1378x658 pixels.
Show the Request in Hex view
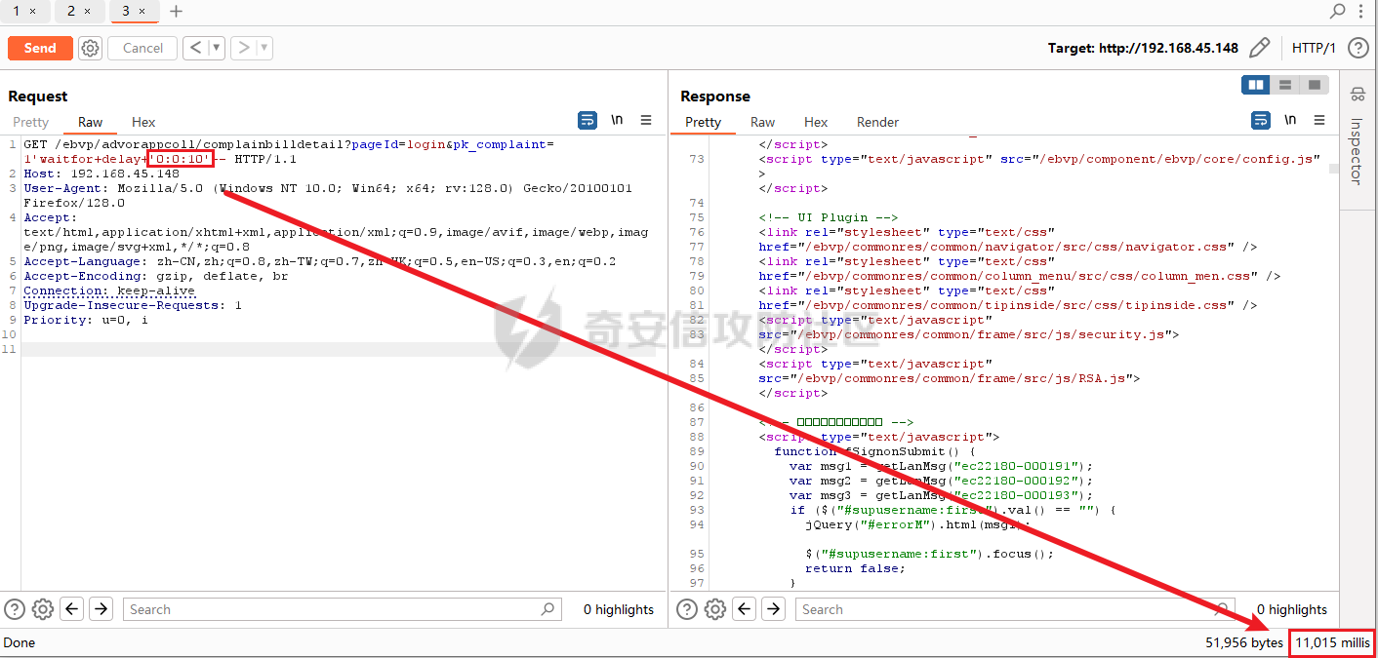(x=143, y=122)
